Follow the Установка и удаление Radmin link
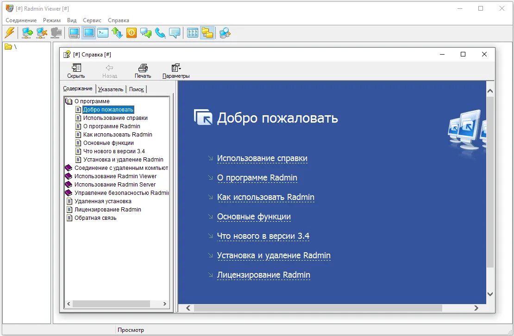 coord(274,255)
